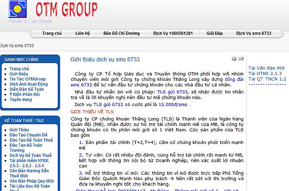Image resolution: width=289 pixels, height=191 pixels.
Task: Open Đào Tạo Kế Toán Thuế link
Action: [x=31, y=140]
